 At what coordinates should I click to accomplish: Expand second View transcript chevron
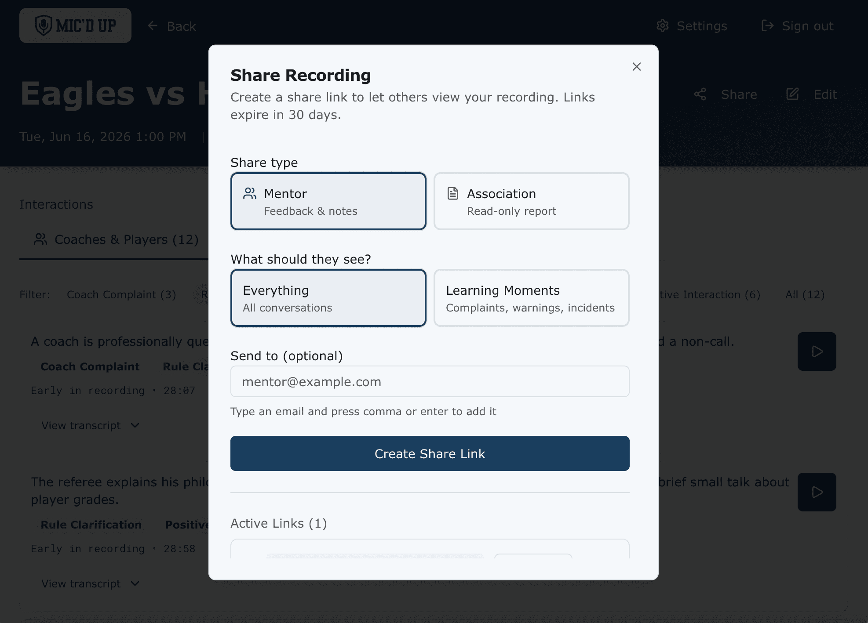[x=135, y=583]
